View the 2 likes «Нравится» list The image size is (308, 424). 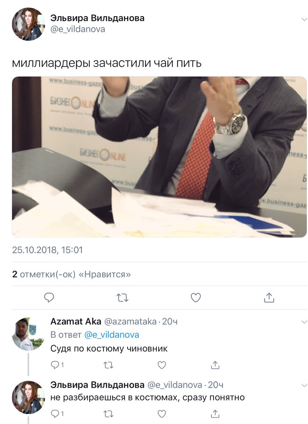[x=71, y=274]
